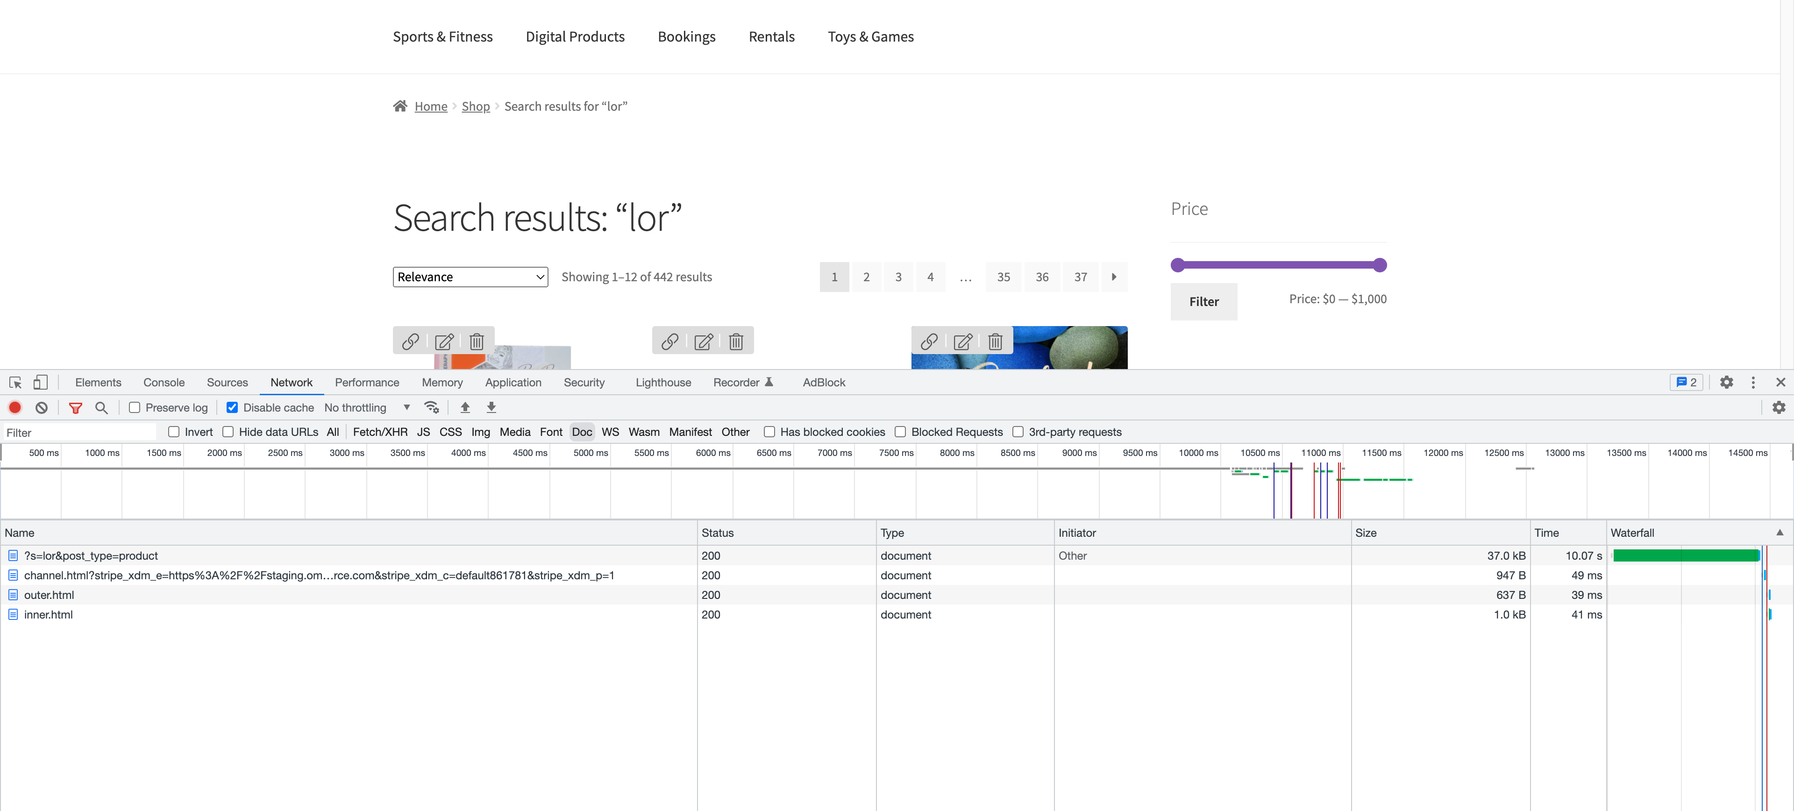Click the right price slider handle

pos(1380,264)
